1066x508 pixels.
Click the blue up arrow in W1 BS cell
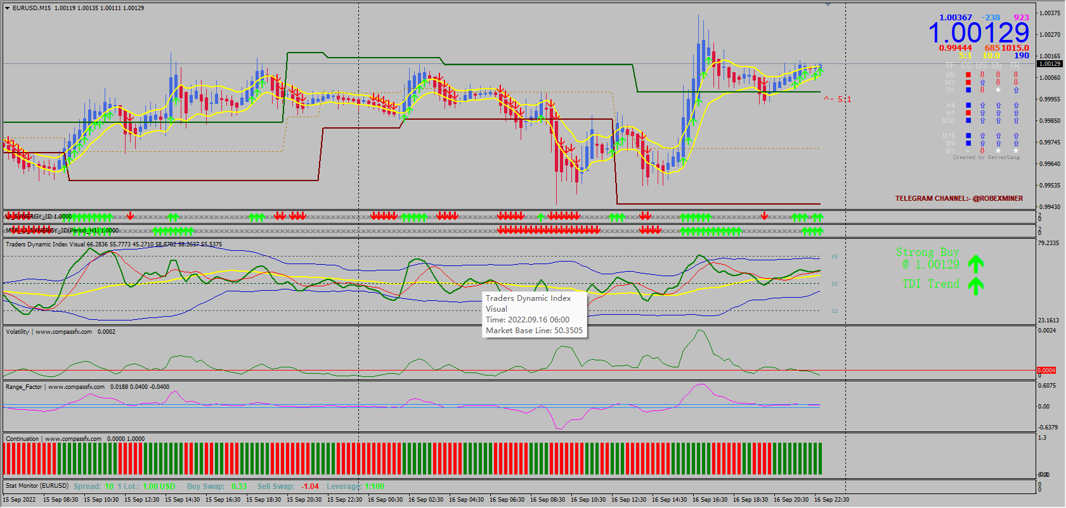pos(982,82)
